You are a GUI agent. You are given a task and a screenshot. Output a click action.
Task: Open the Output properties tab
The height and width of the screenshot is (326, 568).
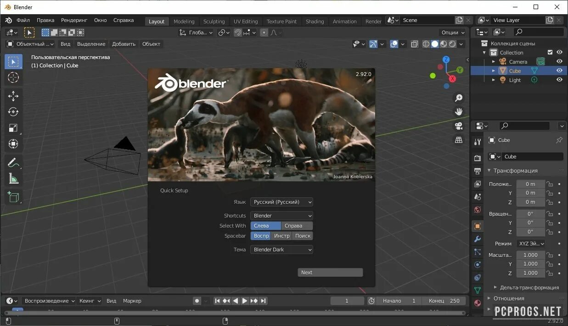point(478,171)
